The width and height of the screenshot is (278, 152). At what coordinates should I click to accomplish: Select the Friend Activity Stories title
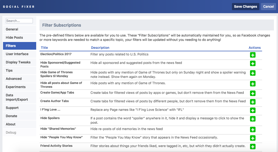click(x=56, y=146)
